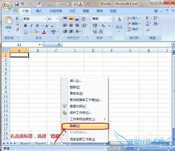Click the formula bar input

tap(117, 45)
